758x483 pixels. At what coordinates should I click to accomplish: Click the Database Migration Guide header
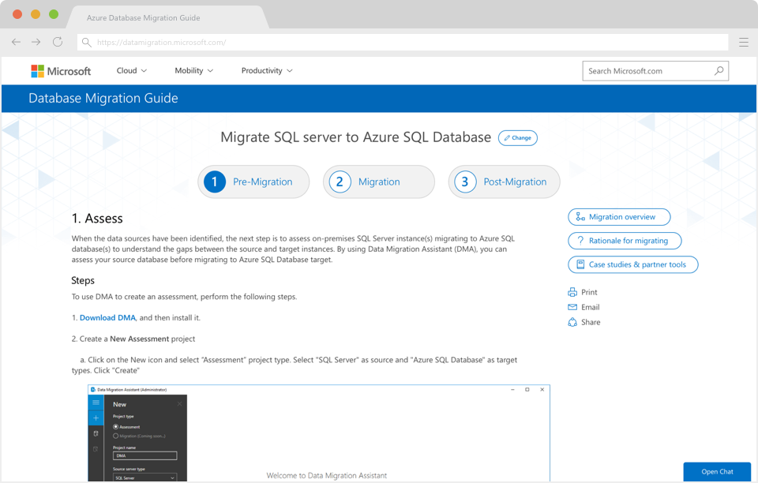103,98
